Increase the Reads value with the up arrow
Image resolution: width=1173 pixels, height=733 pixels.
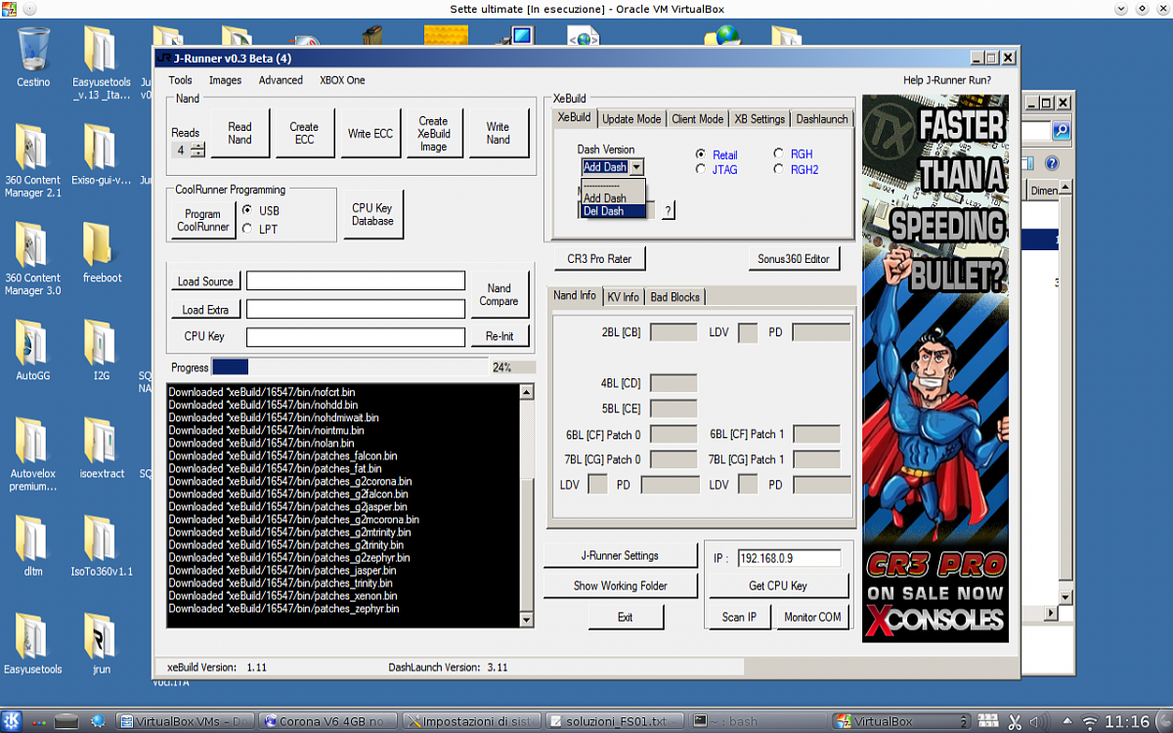tap(198, 146)
